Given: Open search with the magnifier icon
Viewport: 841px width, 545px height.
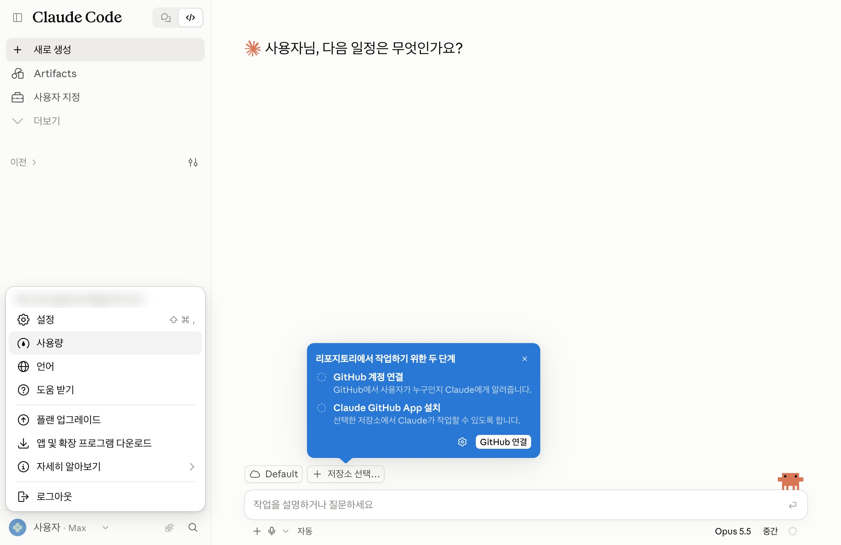Looking at the screenshot, I should 193,527.
